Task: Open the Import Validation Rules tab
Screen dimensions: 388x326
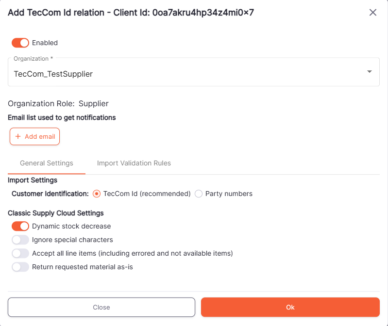Action: pos(134,163)
